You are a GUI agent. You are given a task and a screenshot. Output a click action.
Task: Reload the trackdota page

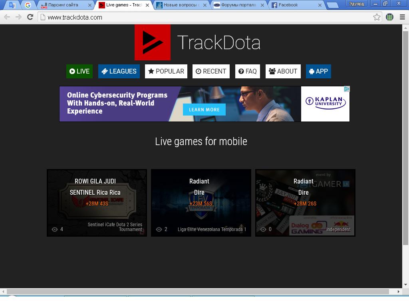click(30, 17)
